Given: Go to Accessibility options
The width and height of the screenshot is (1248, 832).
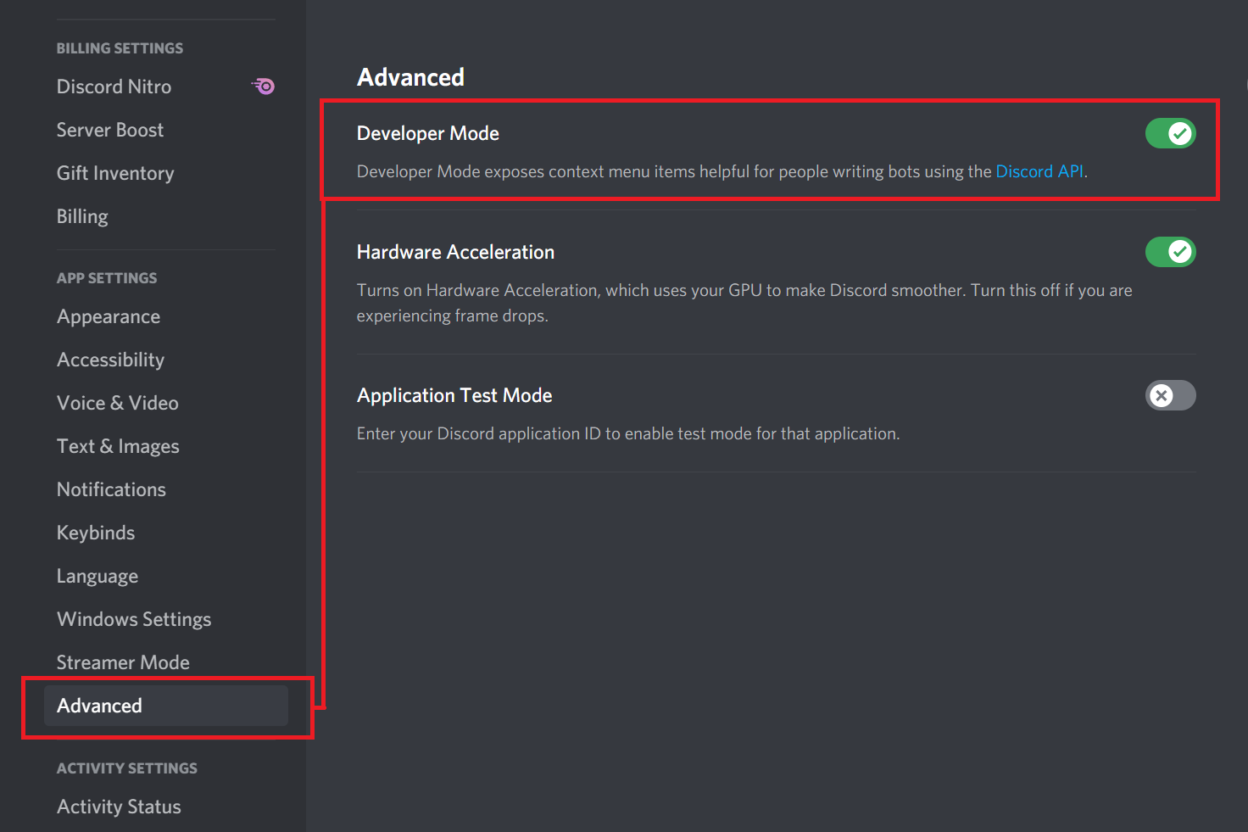Looking at the screenshot, I should [x=110, y=359].
